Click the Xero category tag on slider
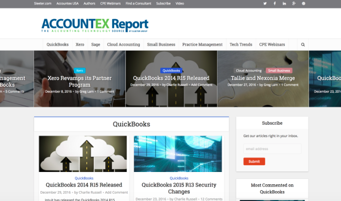This screenshot has height=201, width=341. (x=80, y=70)
